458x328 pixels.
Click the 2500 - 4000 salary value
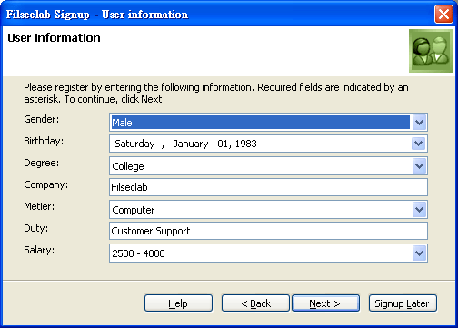[x=138, y=253]
